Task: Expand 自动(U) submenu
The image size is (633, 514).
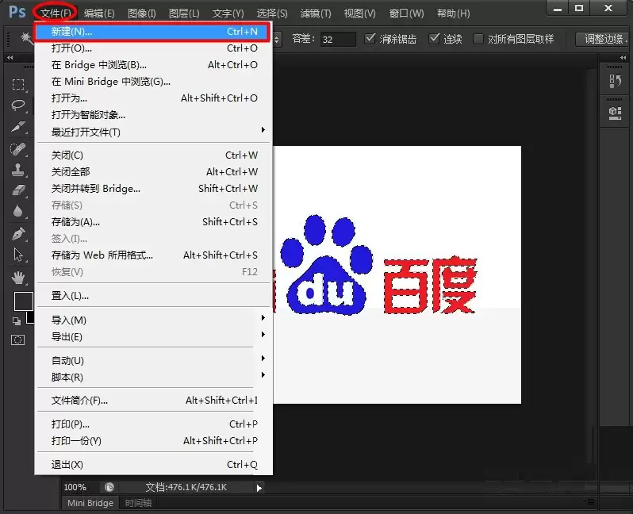Action: tap(154, 360)
